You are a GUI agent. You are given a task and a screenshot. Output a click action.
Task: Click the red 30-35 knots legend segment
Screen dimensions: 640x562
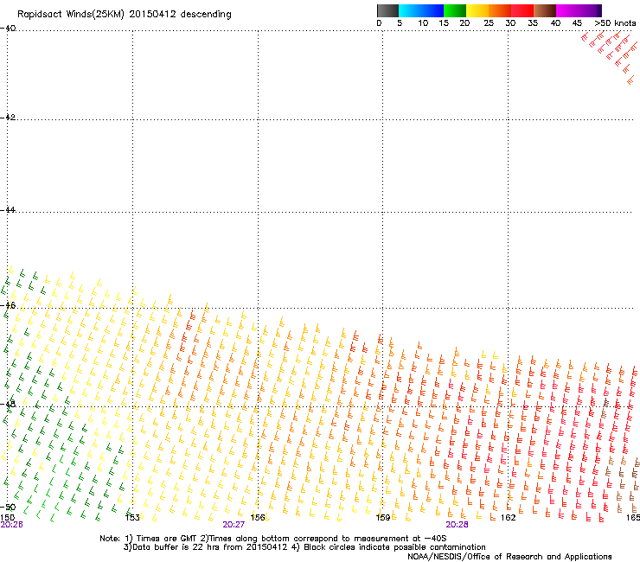tap(522, 10)
